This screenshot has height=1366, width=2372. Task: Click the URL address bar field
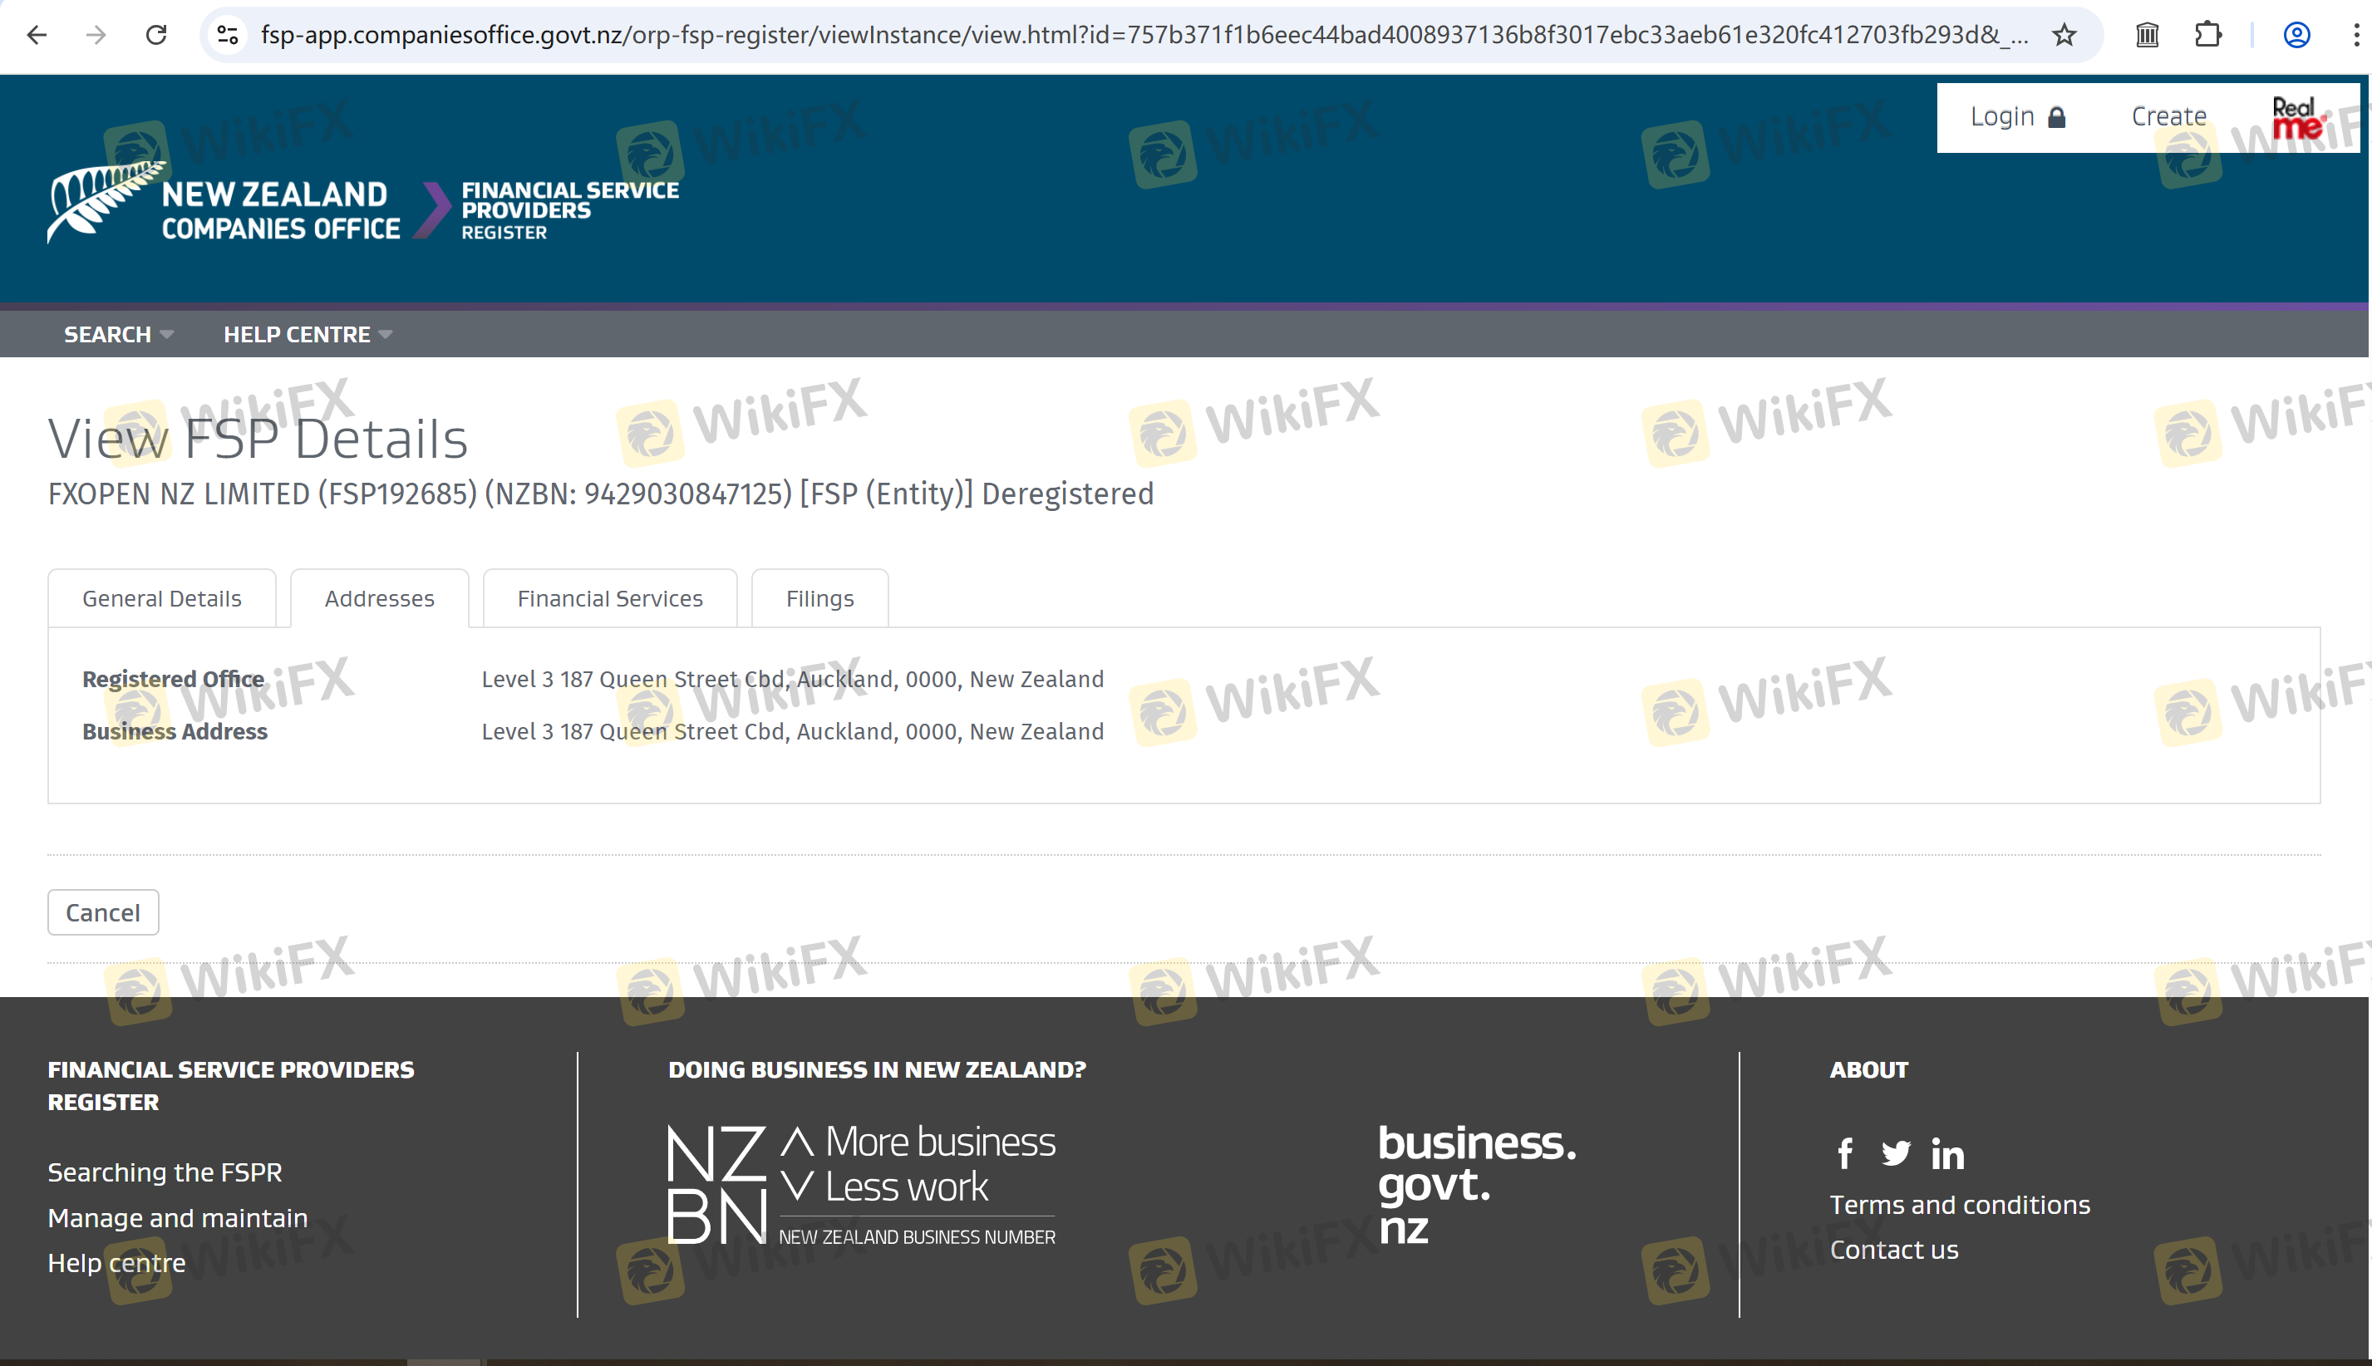1126,36
